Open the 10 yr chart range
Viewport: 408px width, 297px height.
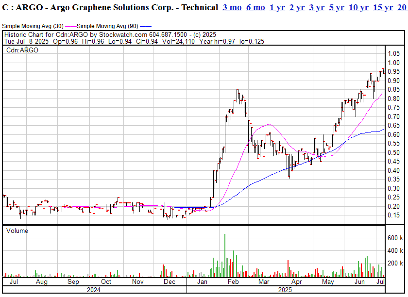358,8
